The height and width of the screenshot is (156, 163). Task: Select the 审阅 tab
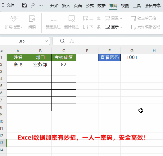point(113,6)
